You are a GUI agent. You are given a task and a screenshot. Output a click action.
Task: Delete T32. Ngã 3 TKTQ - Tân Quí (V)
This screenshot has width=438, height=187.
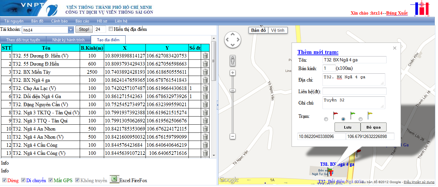205,113
